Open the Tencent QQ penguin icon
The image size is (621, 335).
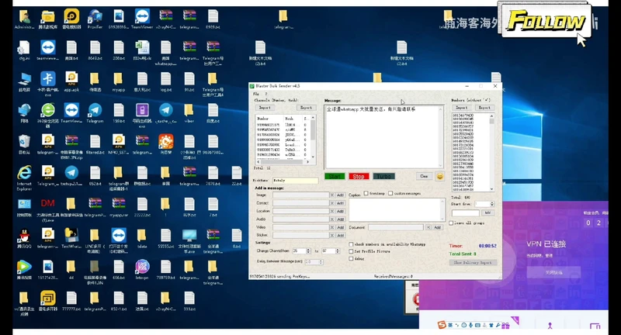tap(24, 239)
